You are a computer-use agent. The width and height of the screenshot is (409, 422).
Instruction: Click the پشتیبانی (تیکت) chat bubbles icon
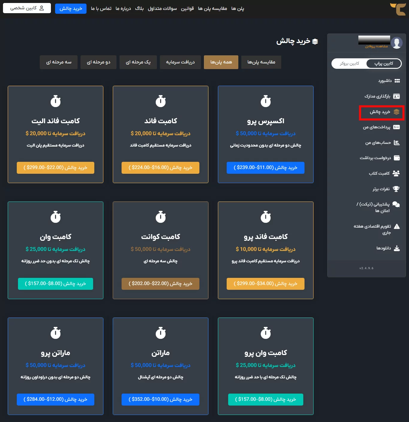point(396,204)
